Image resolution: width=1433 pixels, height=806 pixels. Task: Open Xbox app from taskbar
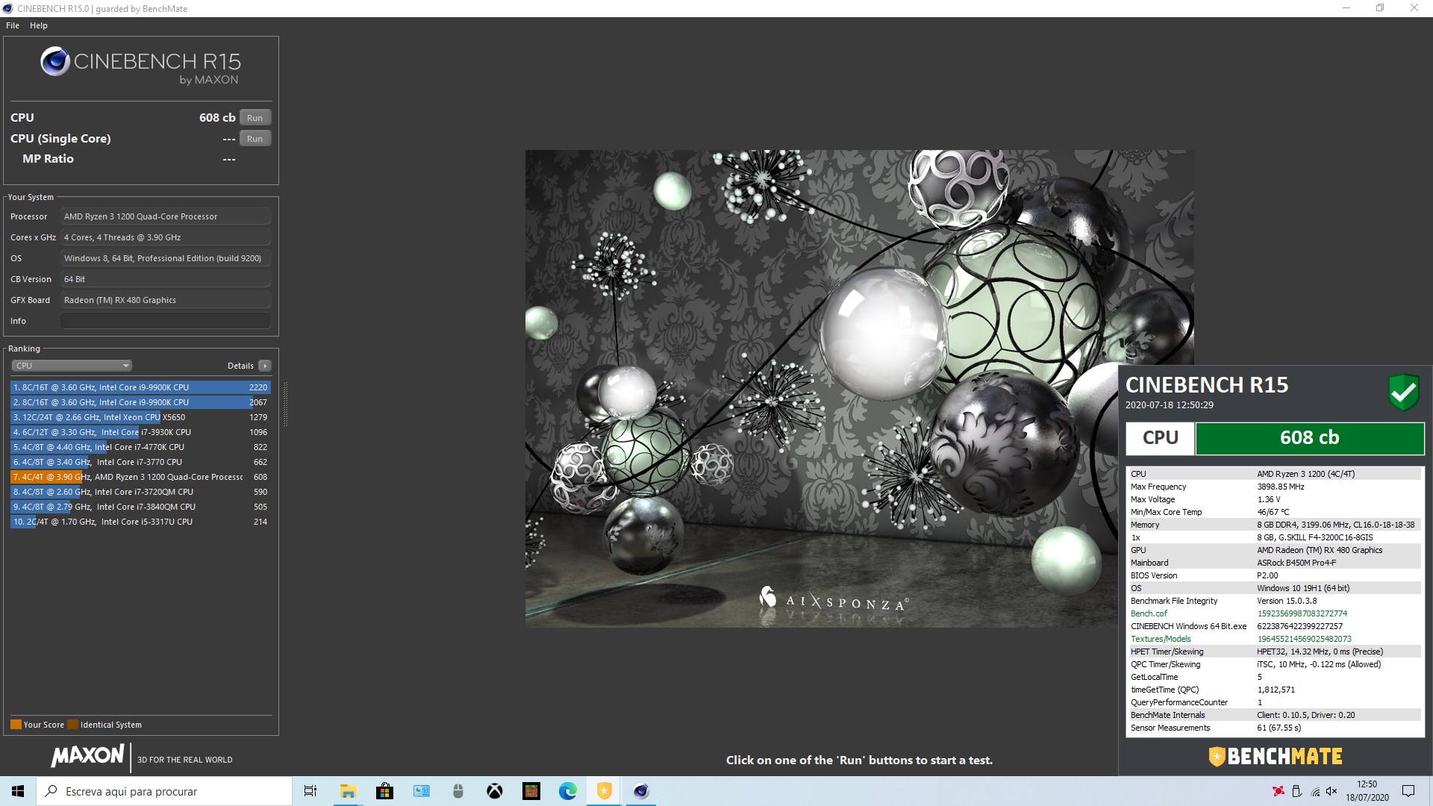(x=494, y=791)
